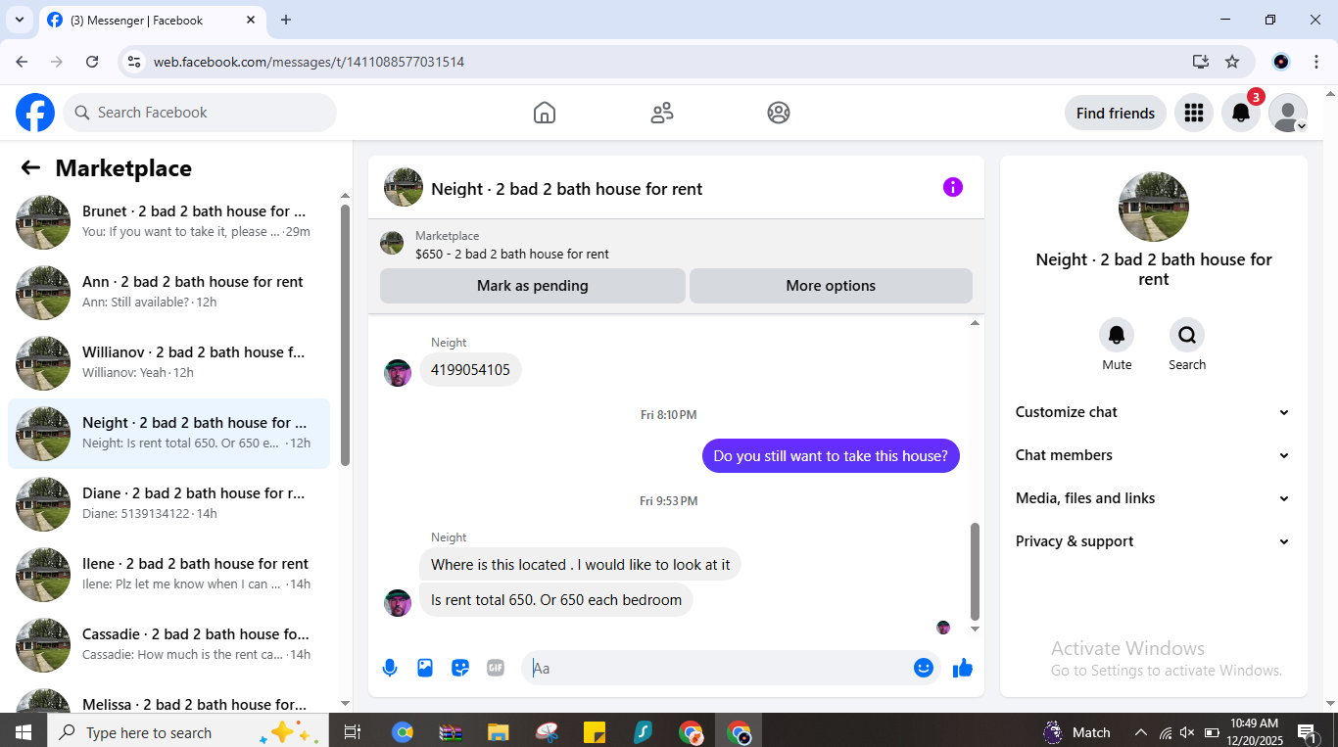Click the "Do you still want to take this house?" message
The width and height of the screenshot is (1338, 747).
coord(831,455)
